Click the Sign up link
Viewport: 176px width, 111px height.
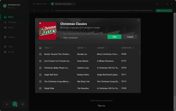coord(101,106)
